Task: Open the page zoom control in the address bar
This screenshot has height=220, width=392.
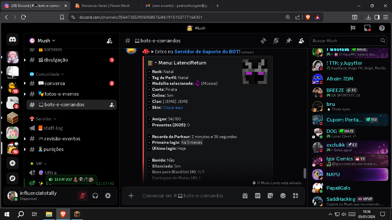Action: click(288, 17)
